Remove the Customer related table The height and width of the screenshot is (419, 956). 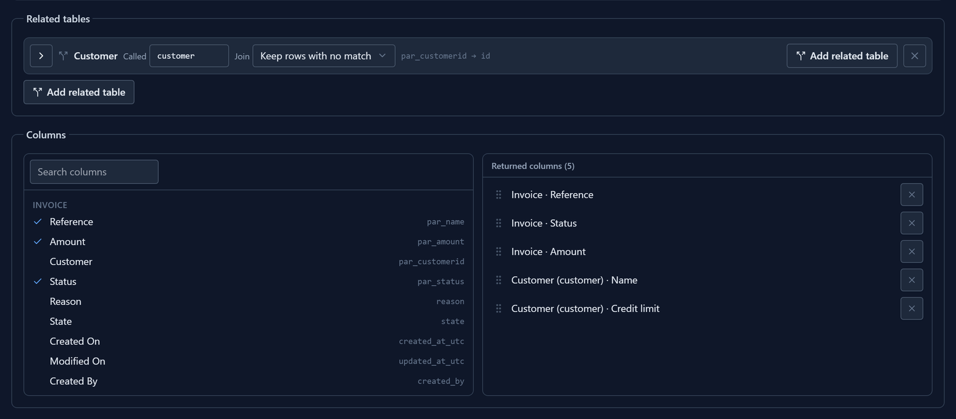(x=915, y=56)
